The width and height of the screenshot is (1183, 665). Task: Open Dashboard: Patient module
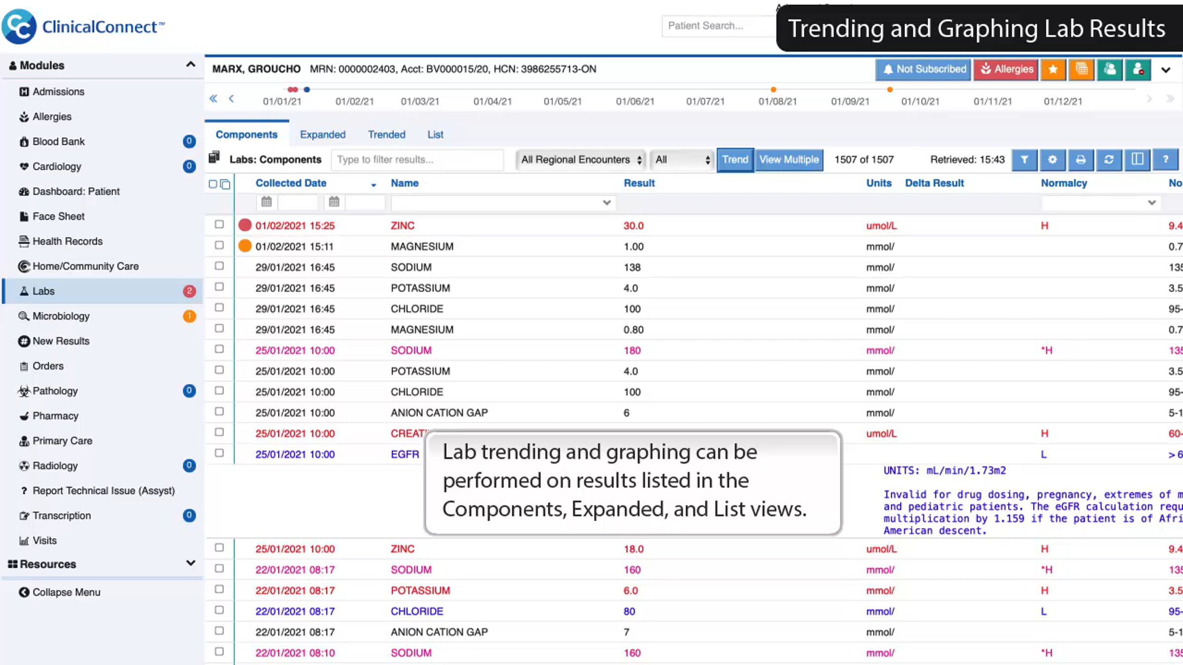(76, 191)
